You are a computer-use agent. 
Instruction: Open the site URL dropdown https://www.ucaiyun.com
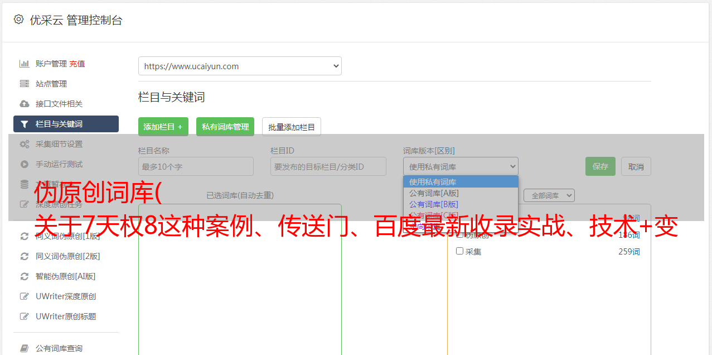click(x=240, y=66)
